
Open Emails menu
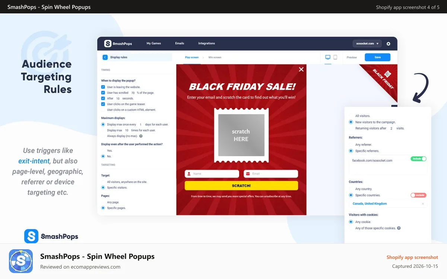tap(180, 44)
